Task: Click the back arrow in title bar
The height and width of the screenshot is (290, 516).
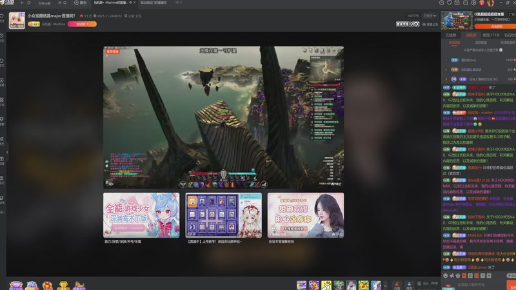Action: [x=22, y=3]
